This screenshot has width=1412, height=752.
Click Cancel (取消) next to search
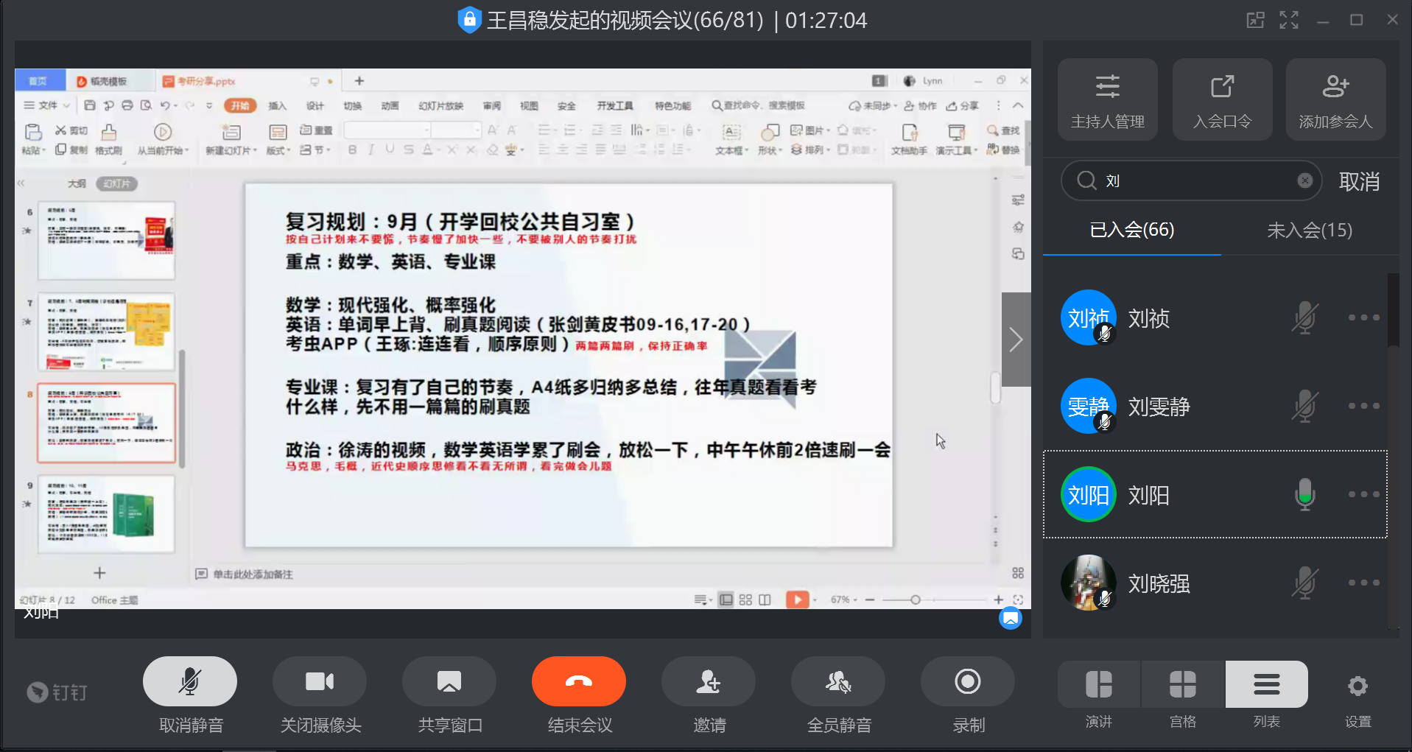click(1359, 181)
